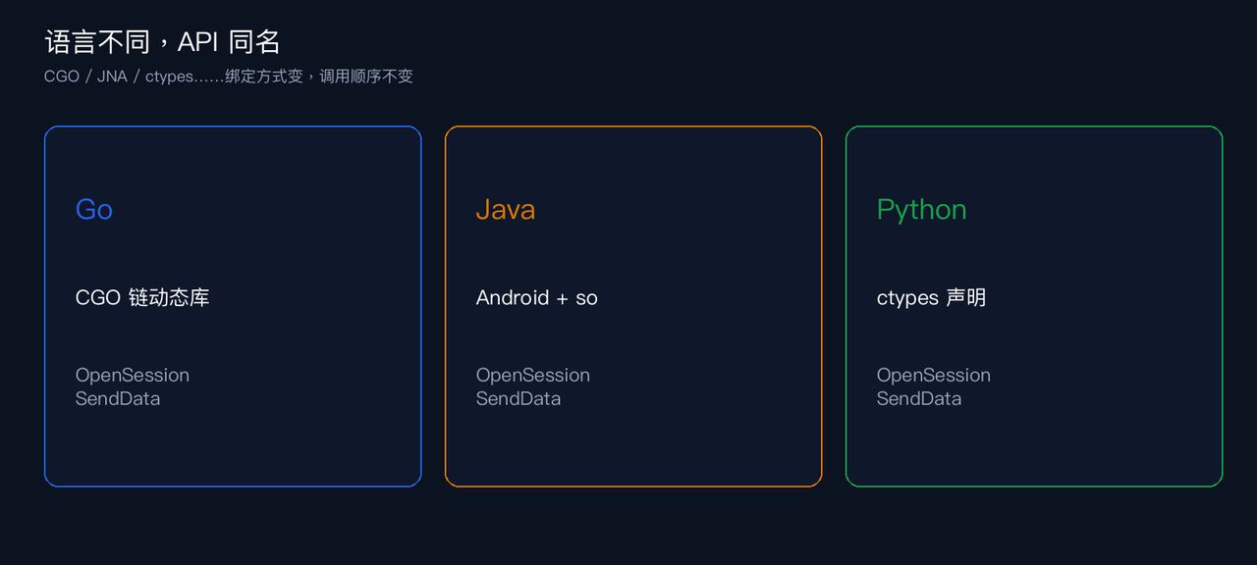This screenshot has height=565, width=1257.
Task: Click SendData in the Python card
Action: point(919,398)
